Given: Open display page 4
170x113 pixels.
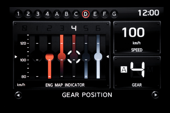Looking at the screenshot, I should pos(47,14).
